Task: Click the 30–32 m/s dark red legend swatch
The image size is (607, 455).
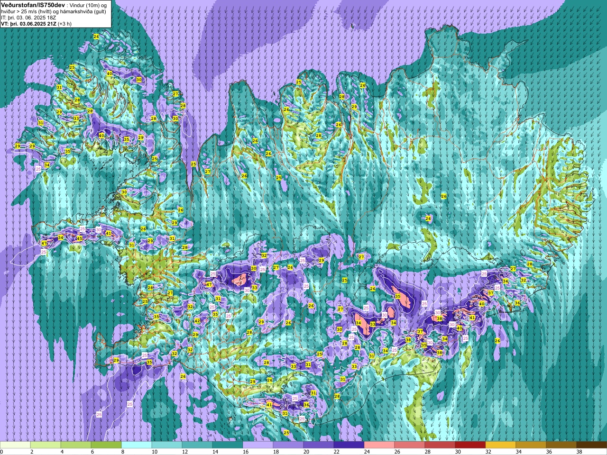Action: 470,445
